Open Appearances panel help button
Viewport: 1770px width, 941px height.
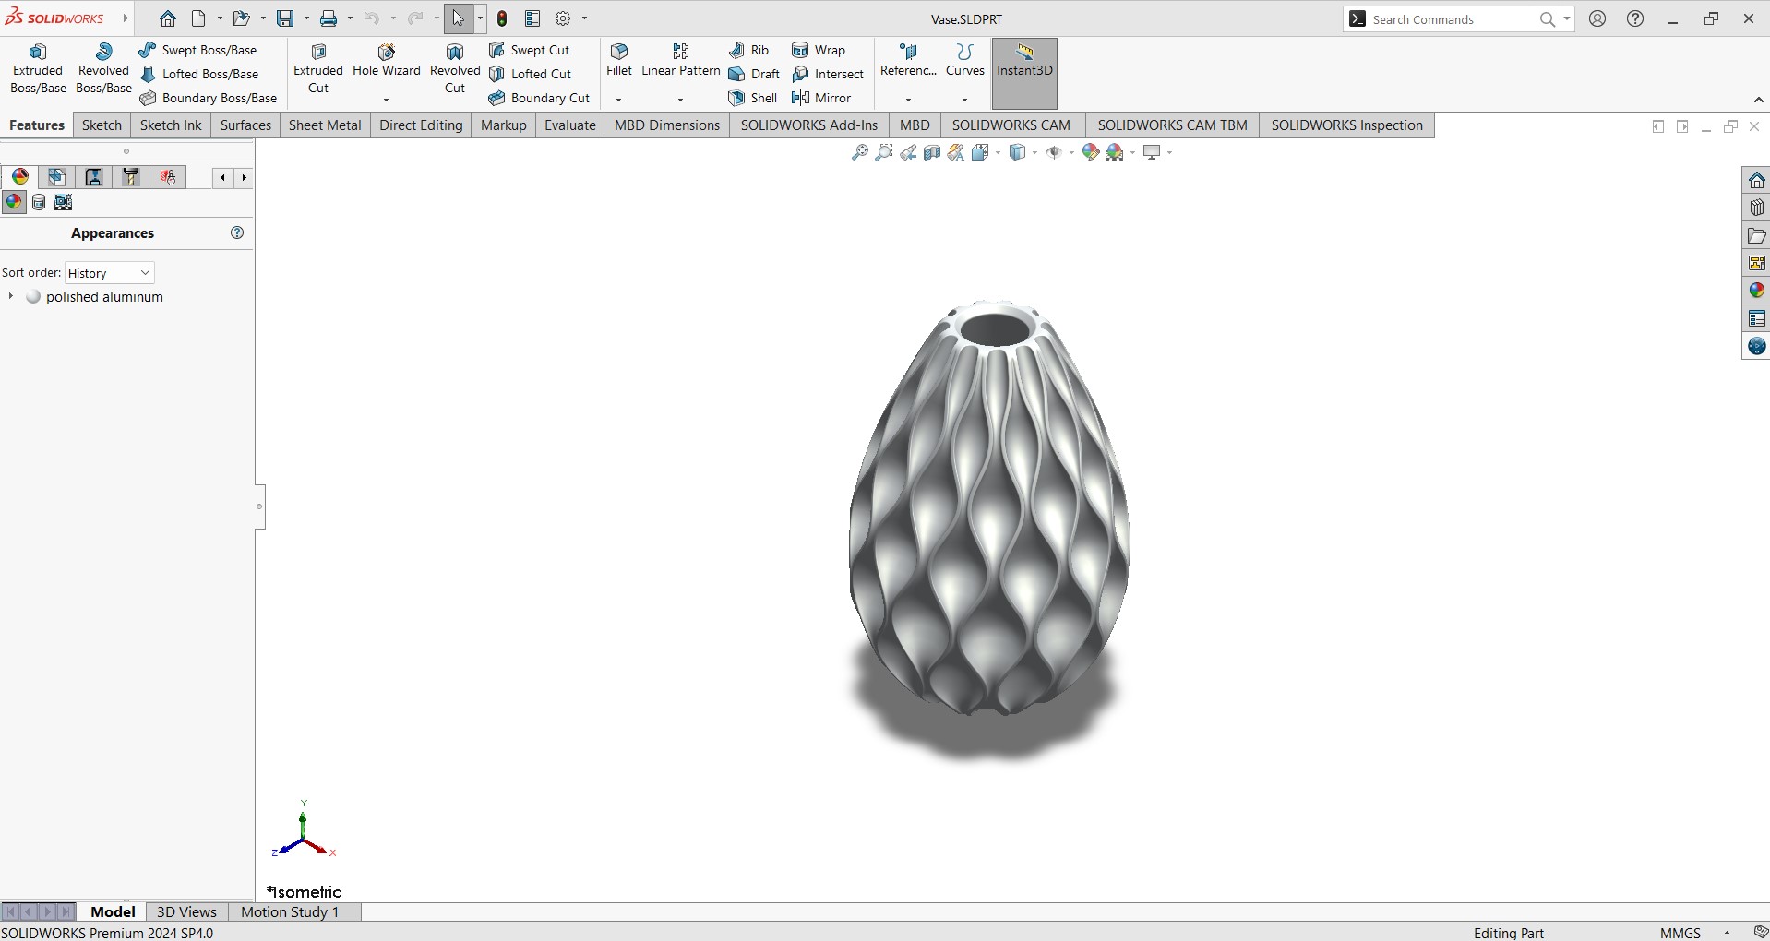[x=237, y=232]
